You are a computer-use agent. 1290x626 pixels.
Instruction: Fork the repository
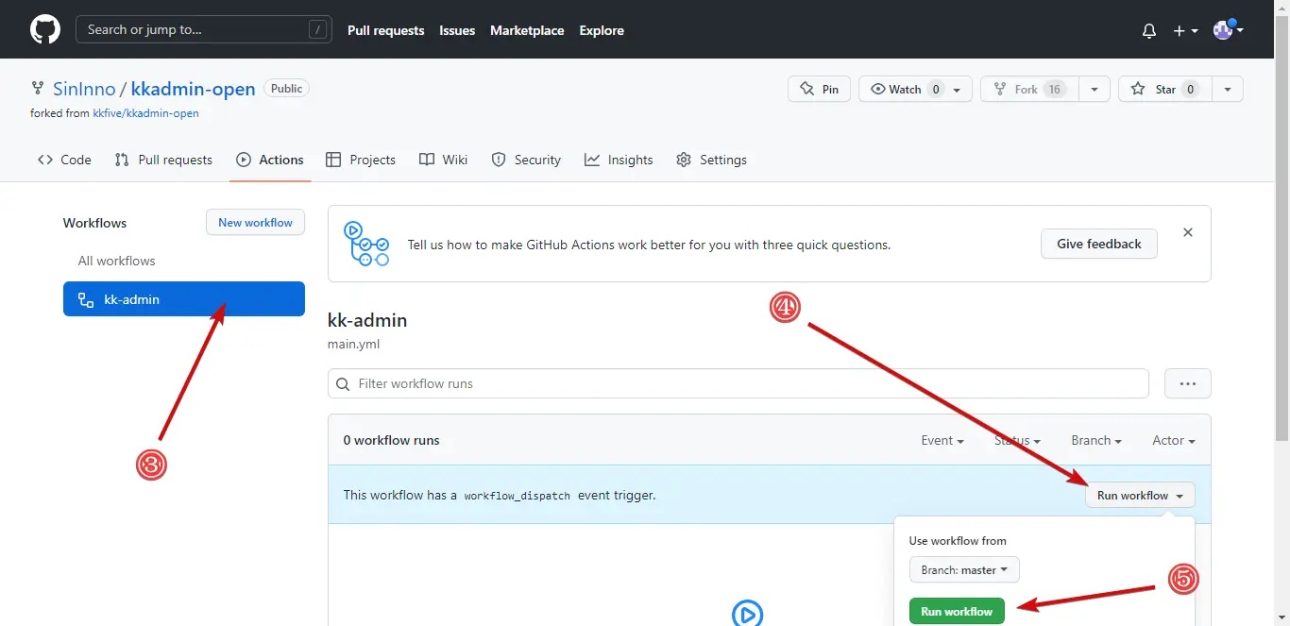[x=1027, y=89]
